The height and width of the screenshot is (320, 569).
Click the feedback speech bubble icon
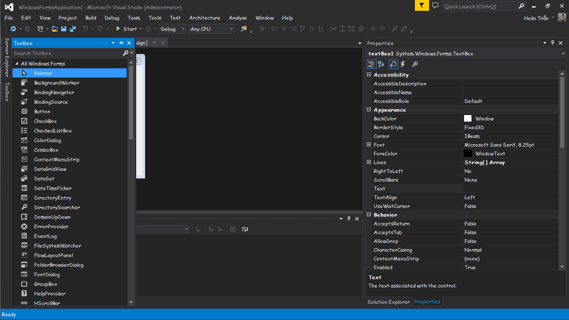coord(435,6)
